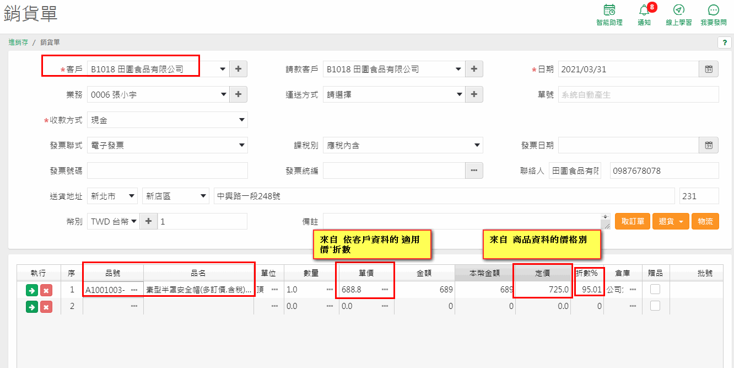This screenshot has width=734, height=368.
Task: Open 單價 ellipsis in row 2
Action: click(385, 306)
